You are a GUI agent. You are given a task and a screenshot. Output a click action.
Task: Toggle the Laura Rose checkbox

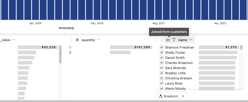161,83
